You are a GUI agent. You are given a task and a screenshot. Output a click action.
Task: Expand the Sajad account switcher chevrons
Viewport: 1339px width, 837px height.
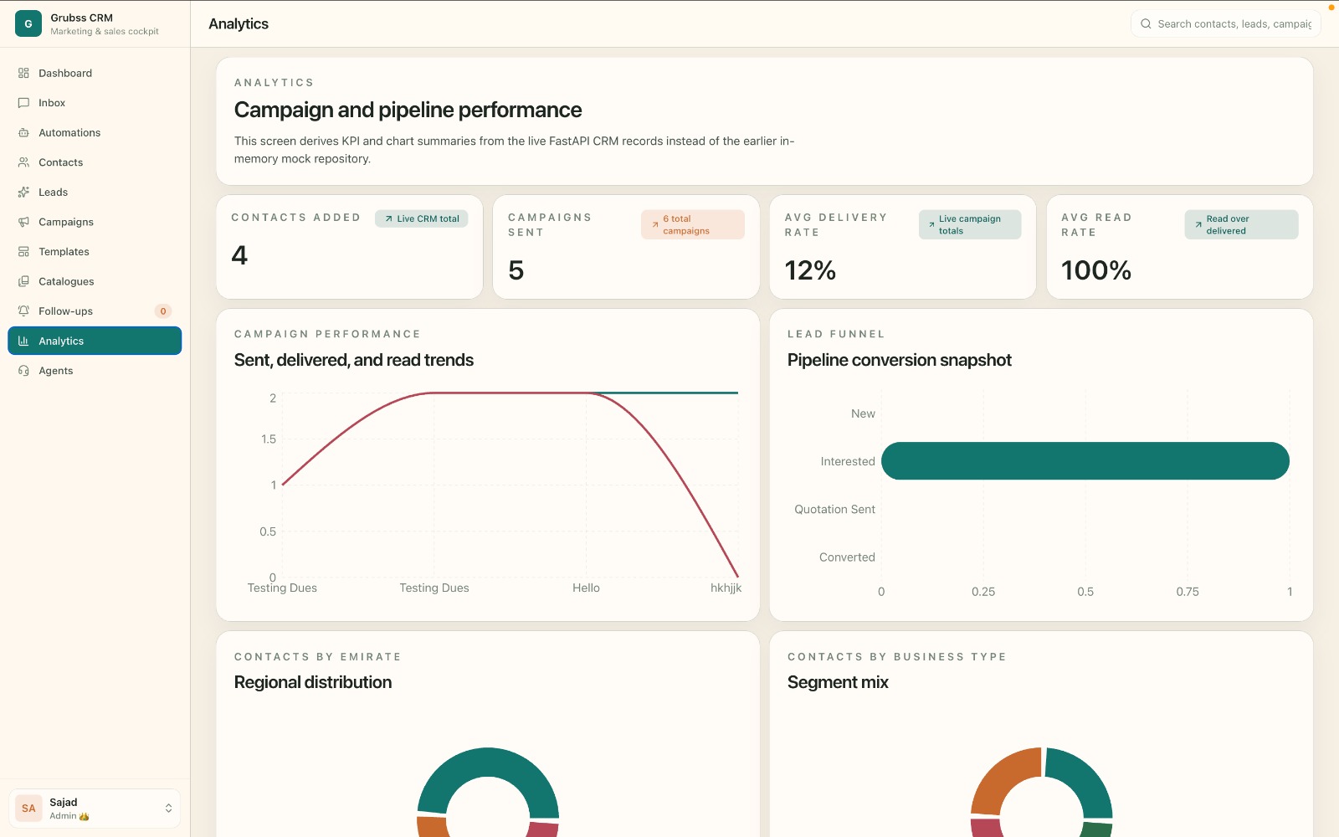coord(168,809)
